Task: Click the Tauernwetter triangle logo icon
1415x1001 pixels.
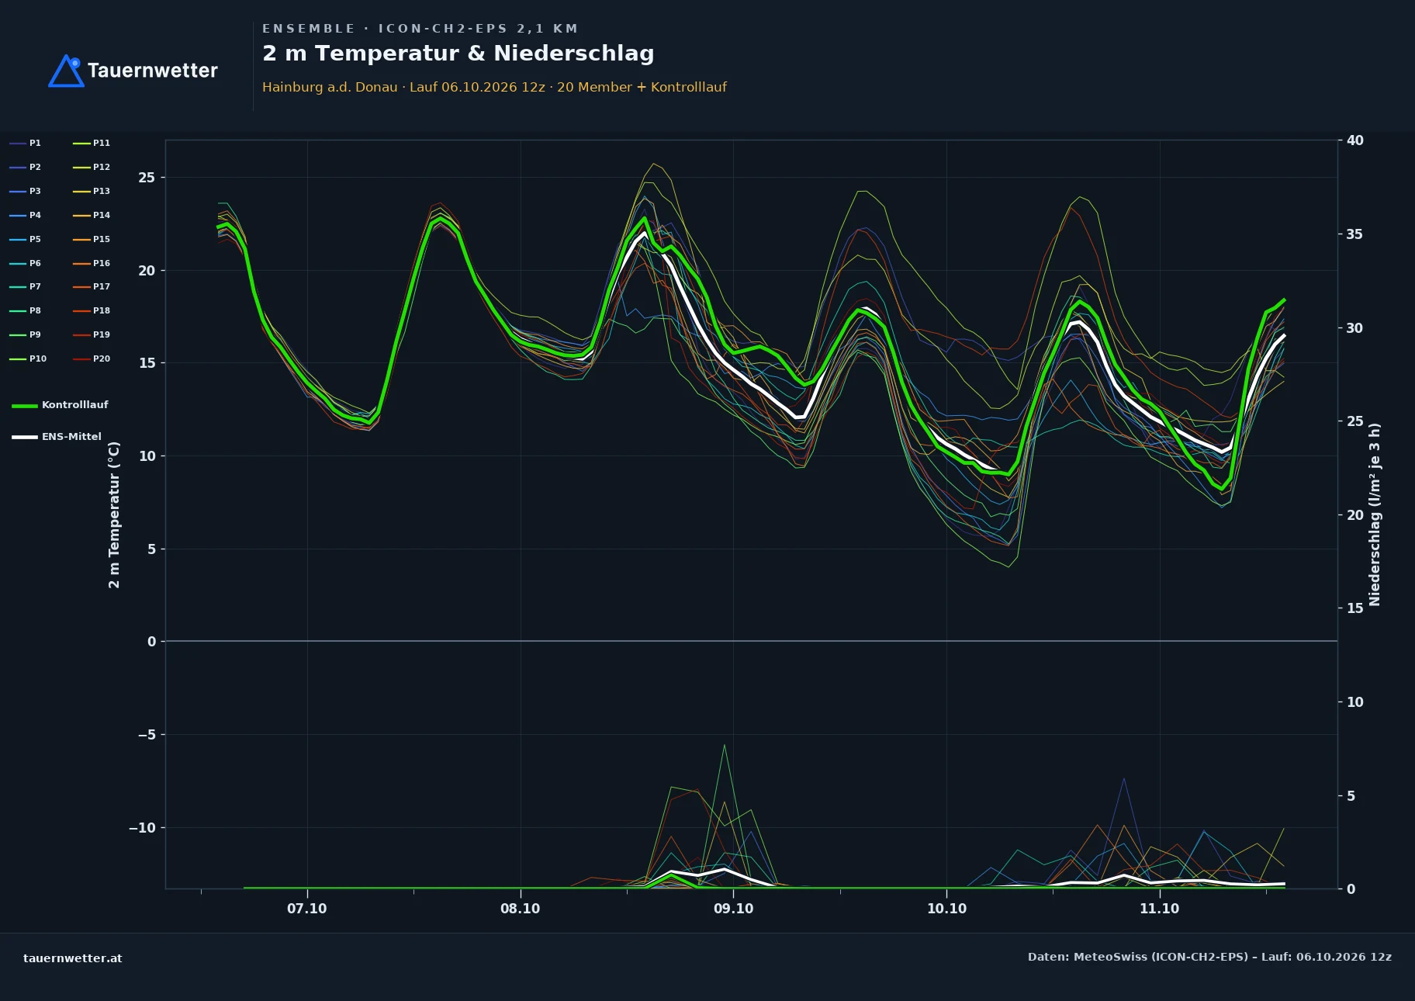Action: (66, 71)
